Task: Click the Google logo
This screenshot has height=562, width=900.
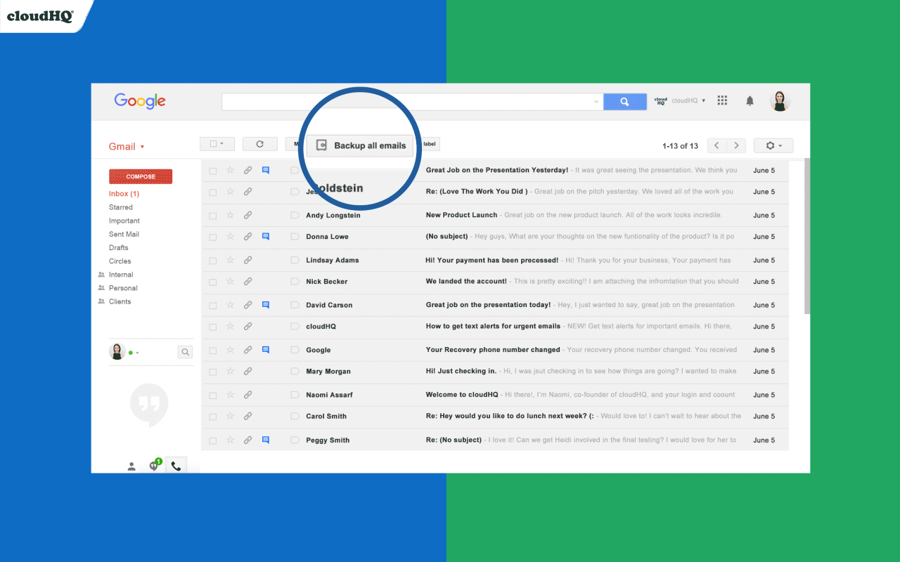Action: click(x=140, y=101)
